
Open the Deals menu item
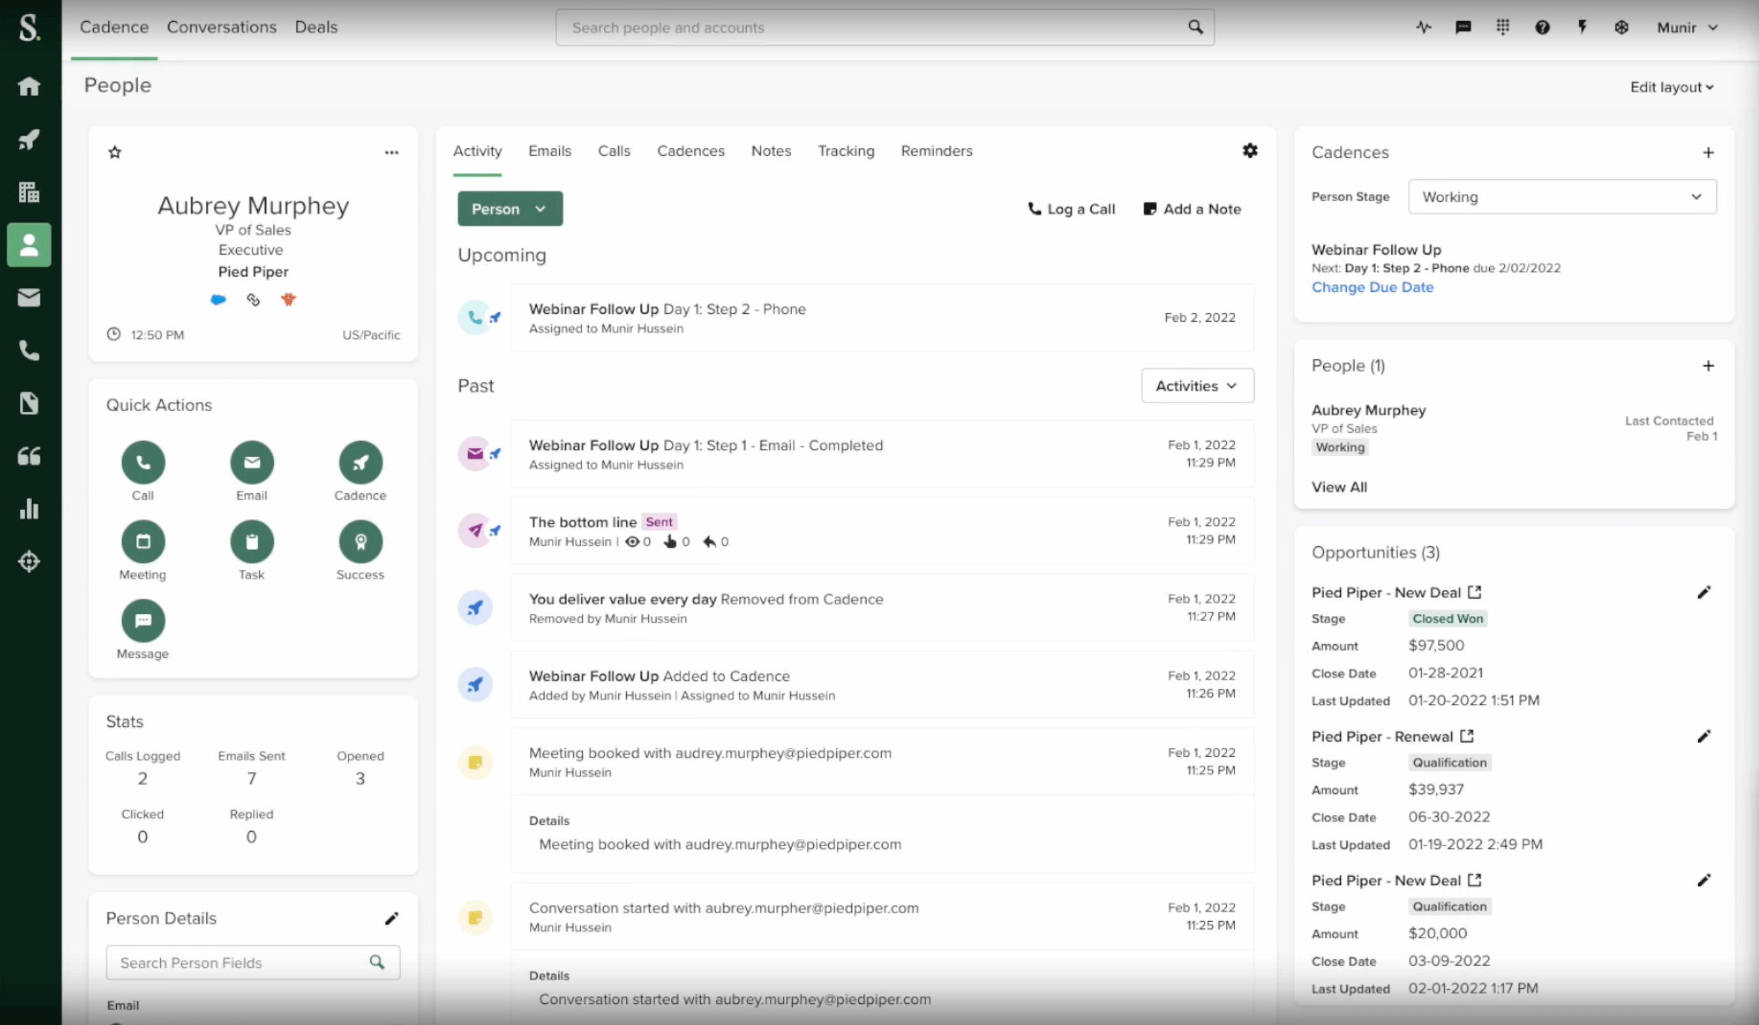click(x=315, y=27)
